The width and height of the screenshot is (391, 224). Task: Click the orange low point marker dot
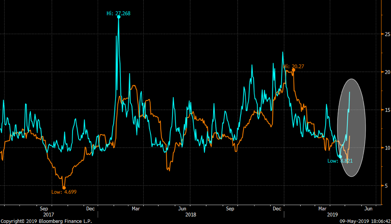coord(64,188)
